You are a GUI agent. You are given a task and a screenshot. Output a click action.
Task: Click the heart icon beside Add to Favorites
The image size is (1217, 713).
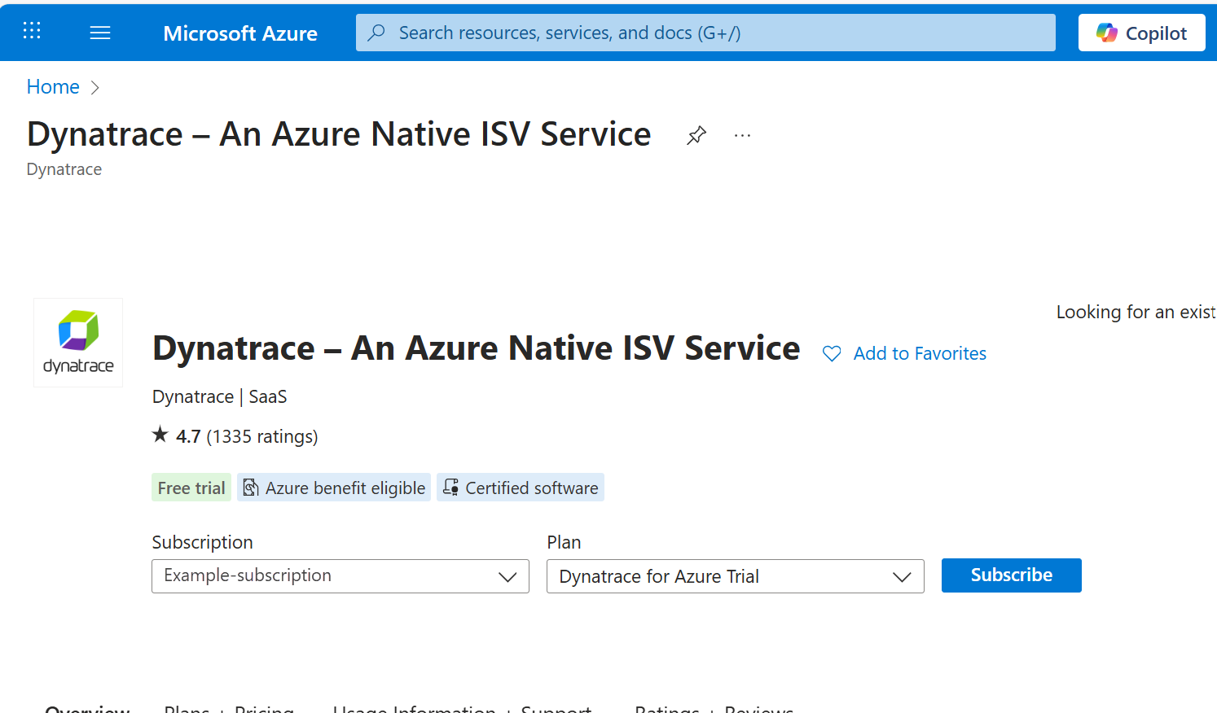[832, 354]
